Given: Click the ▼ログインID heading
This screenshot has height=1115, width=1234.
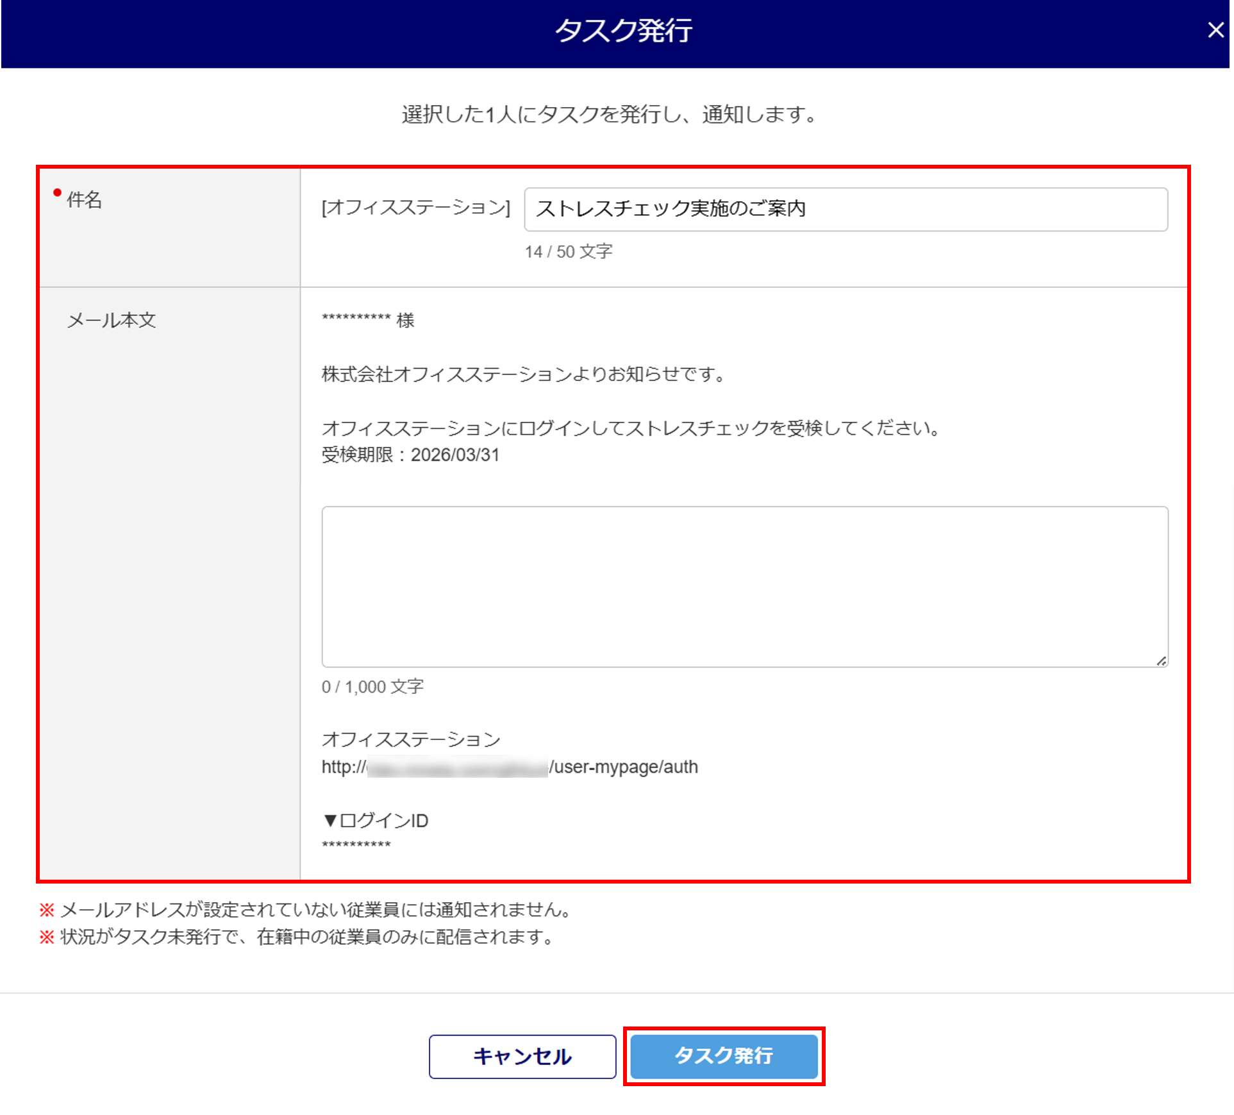Looking at the screenshot, I should [x=376, y=820].
